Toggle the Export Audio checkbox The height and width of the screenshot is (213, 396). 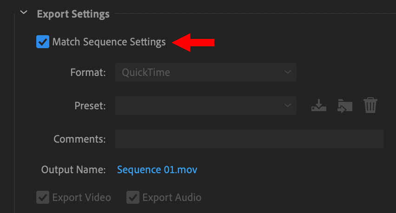[133, 197]
